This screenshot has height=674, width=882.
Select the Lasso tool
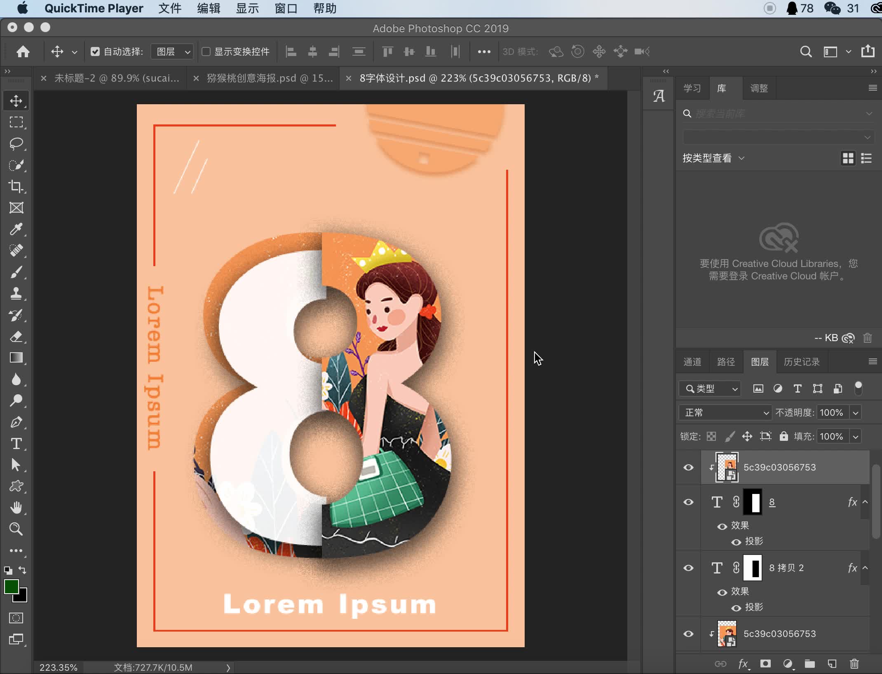coord(16,144)
